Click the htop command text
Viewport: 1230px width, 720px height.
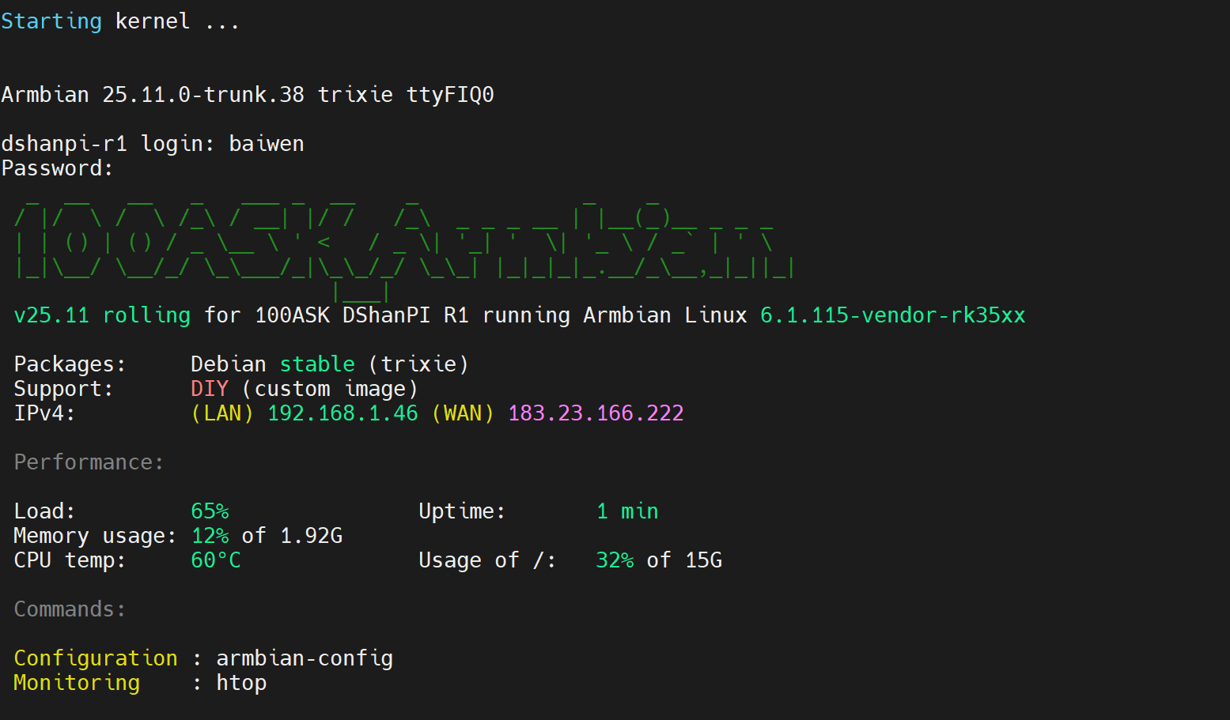(x=241, y=683)
